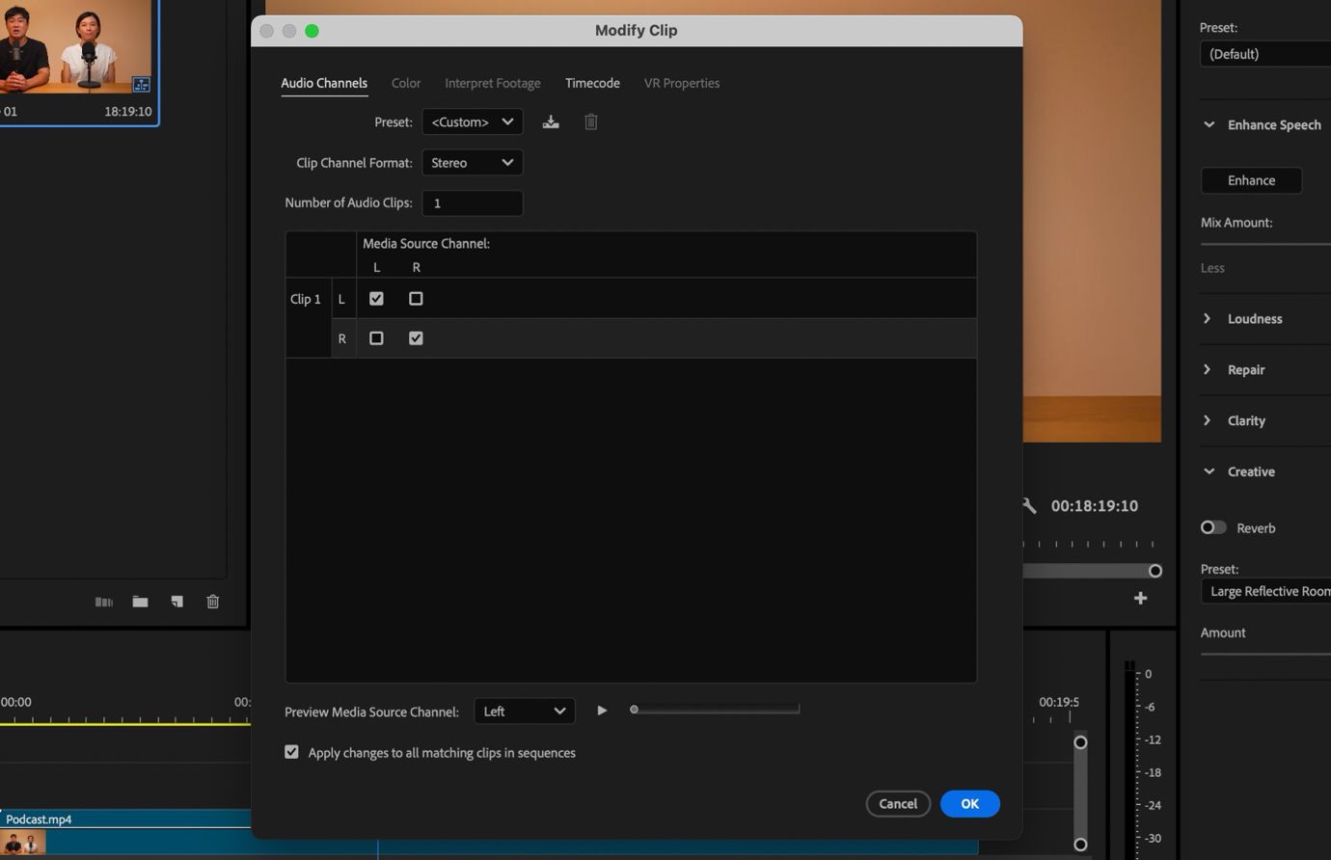Enable the Reverb toggle

pos(1212,527)
